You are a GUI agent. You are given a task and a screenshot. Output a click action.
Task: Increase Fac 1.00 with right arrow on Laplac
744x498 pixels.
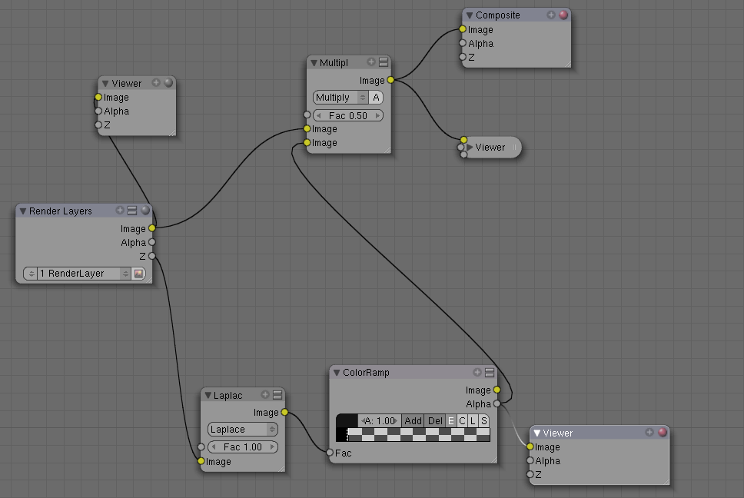point(272,447)
